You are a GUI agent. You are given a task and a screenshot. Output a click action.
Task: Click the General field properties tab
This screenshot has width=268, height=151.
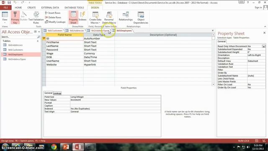[x=48, y=93]
